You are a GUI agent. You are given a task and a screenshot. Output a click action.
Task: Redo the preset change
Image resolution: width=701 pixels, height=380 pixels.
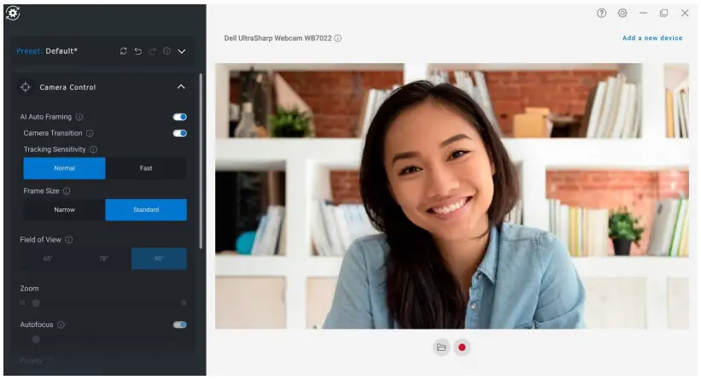pos(153,51)
